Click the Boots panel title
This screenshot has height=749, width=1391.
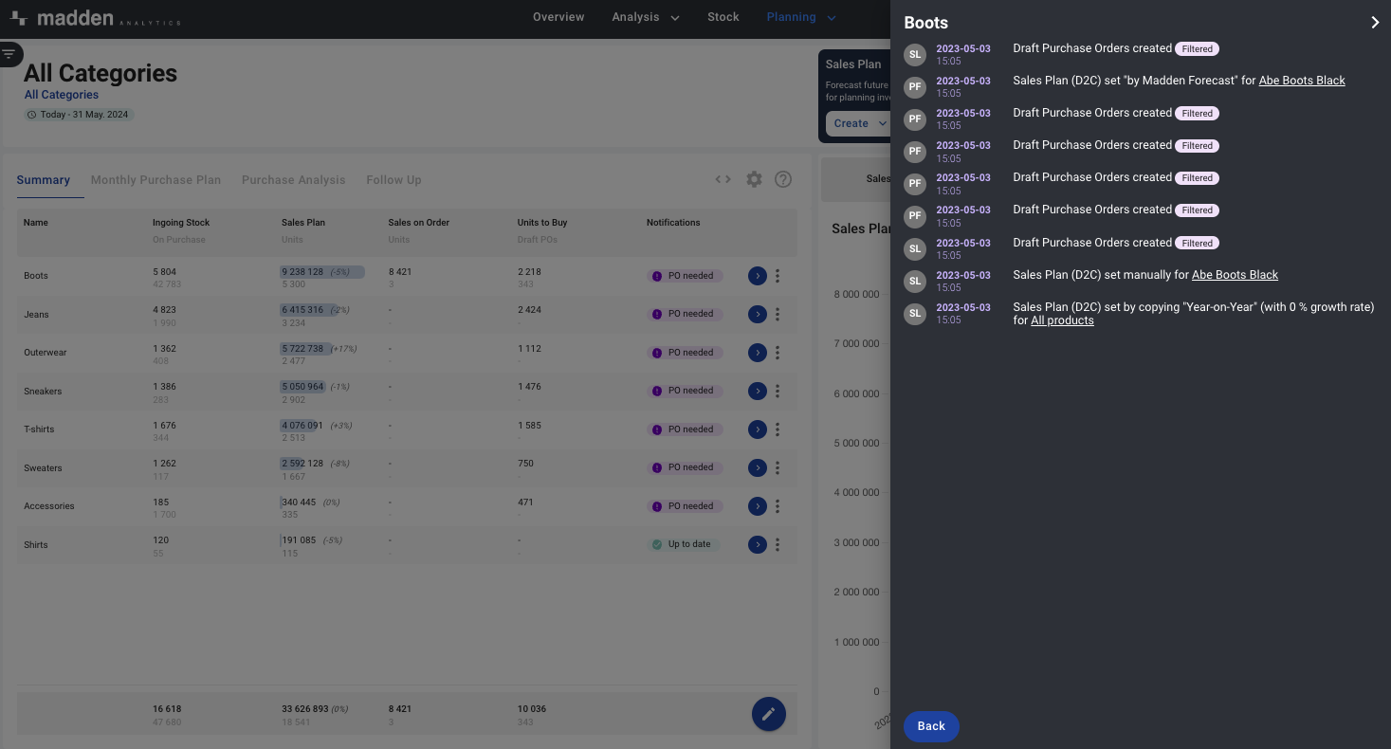pos(926,23)
